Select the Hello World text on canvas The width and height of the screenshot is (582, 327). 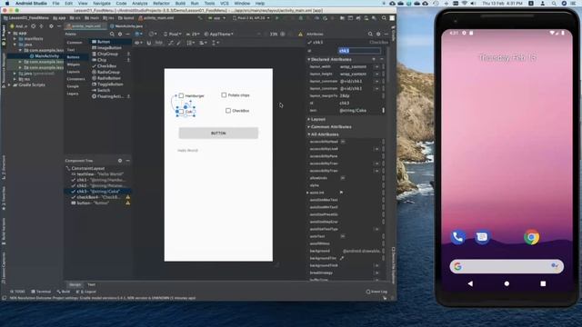pyautogui.click(x=187, y=151)
